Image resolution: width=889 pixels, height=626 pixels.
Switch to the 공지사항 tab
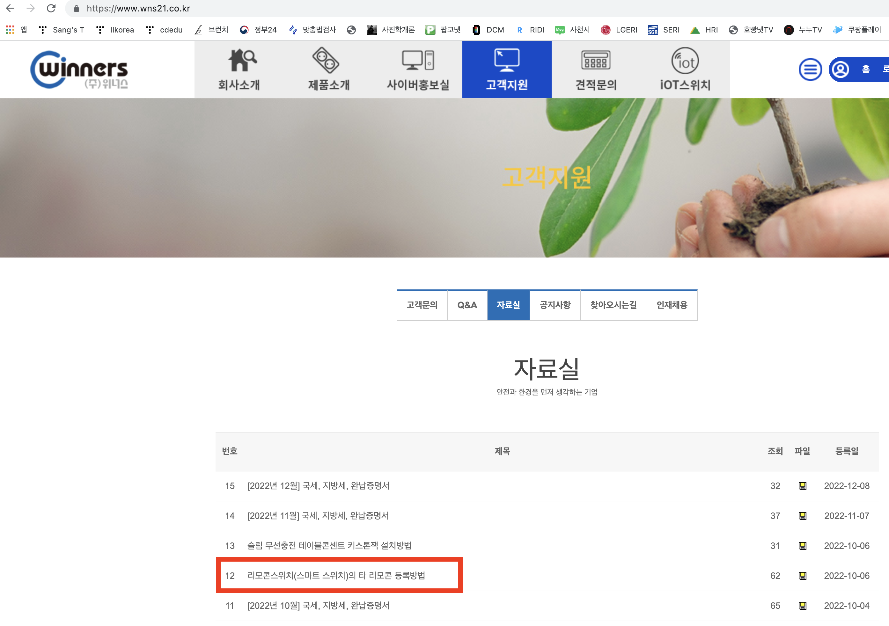(x=555, y=305)
